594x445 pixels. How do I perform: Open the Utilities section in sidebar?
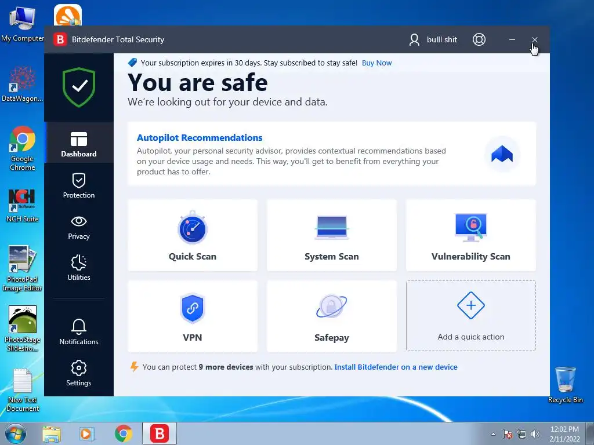[x=79, y=268]
